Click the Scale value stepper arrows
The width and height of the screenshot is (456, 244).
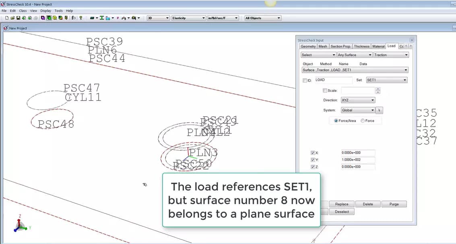(x=378, y=90)
